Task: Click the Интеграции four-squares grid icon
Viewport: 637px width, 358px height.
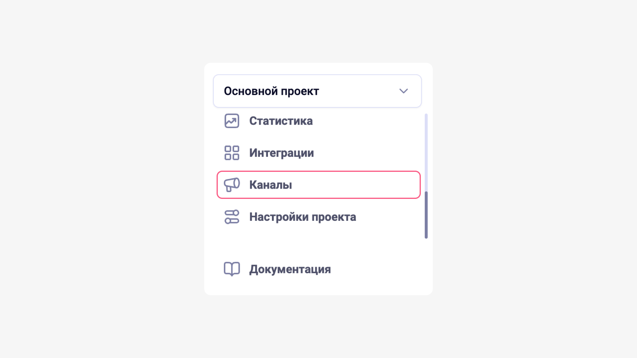Action: pyautogui.click(x=232, y=153)
